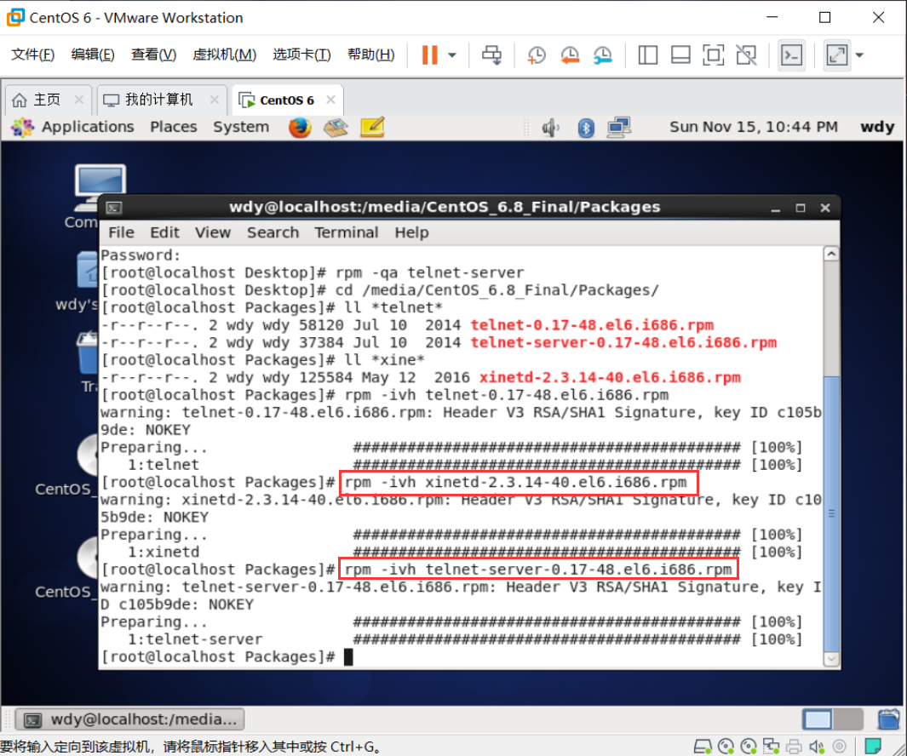Switch to the first workspace
This screenshot has height=756, width=907.
point(818,719)
